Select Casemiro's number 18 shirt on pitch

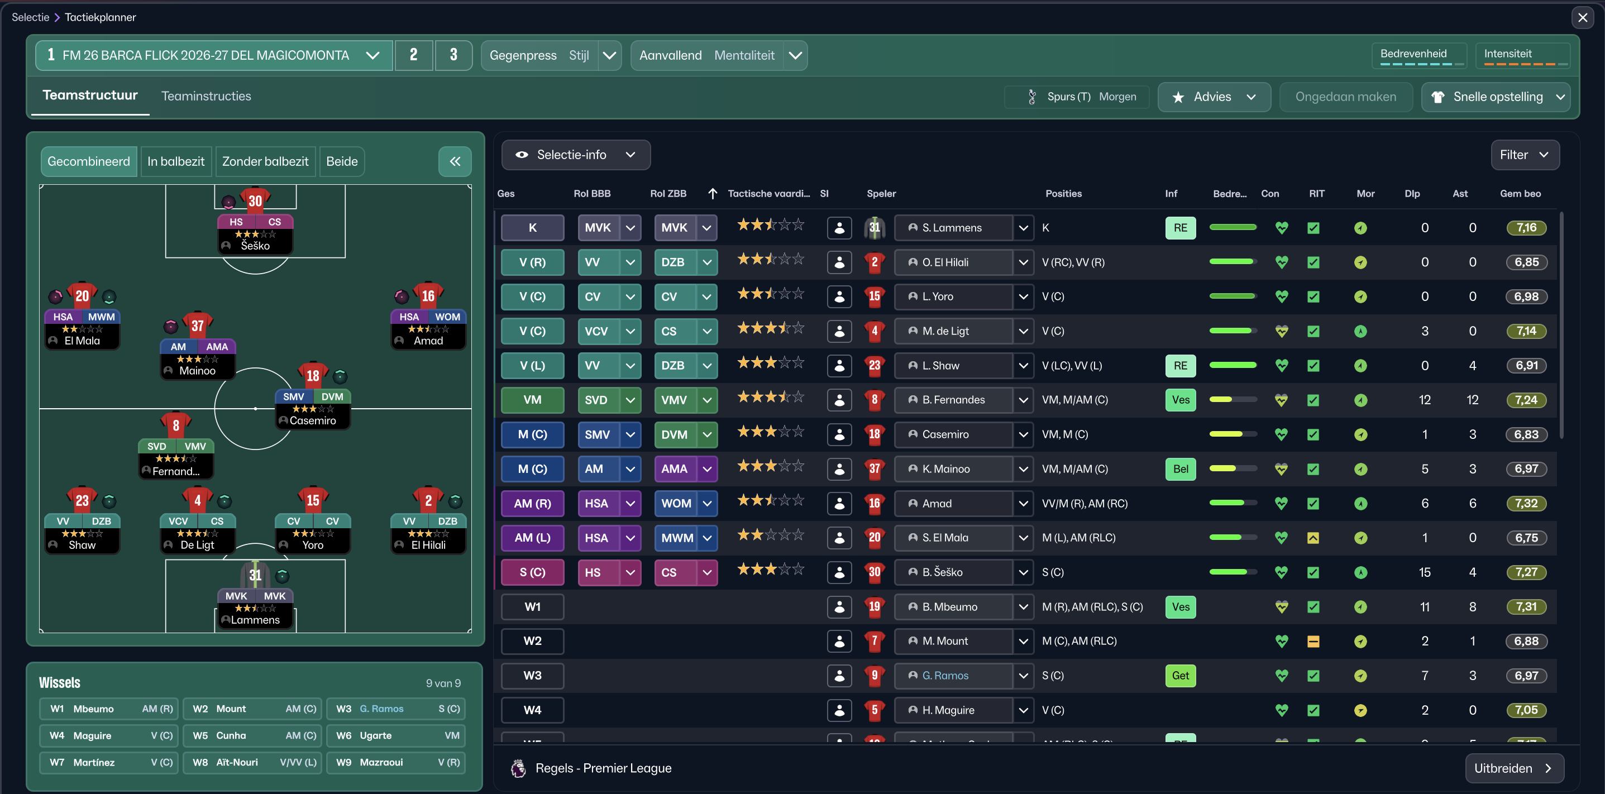[x=313, y=375]
